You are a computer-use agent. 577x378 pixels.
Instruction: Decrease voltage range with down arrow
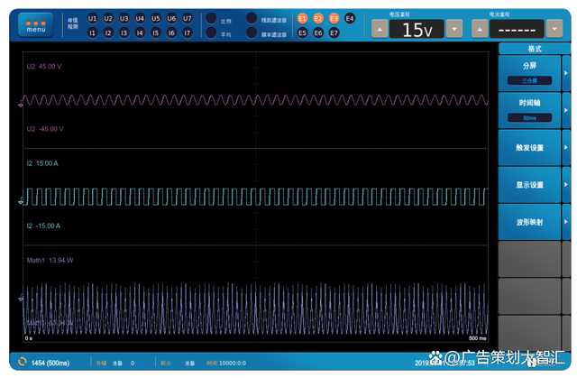454,29
